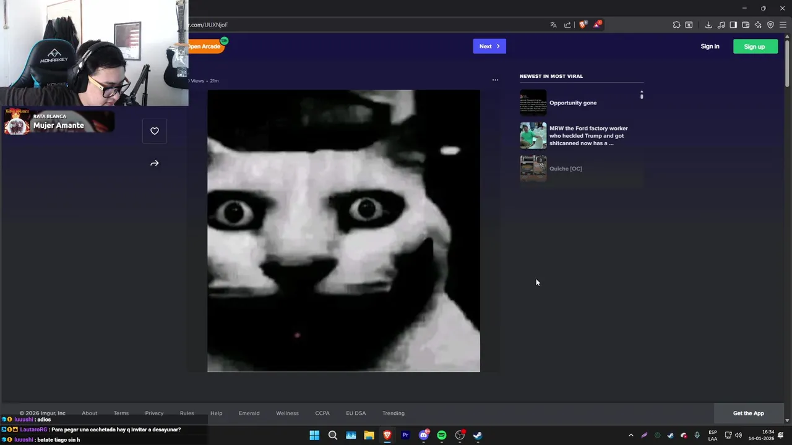Image resolution: width=792 pixels, height=445 pixels.
Task: Open the browser downloads icon
Action: click(708, 25)
